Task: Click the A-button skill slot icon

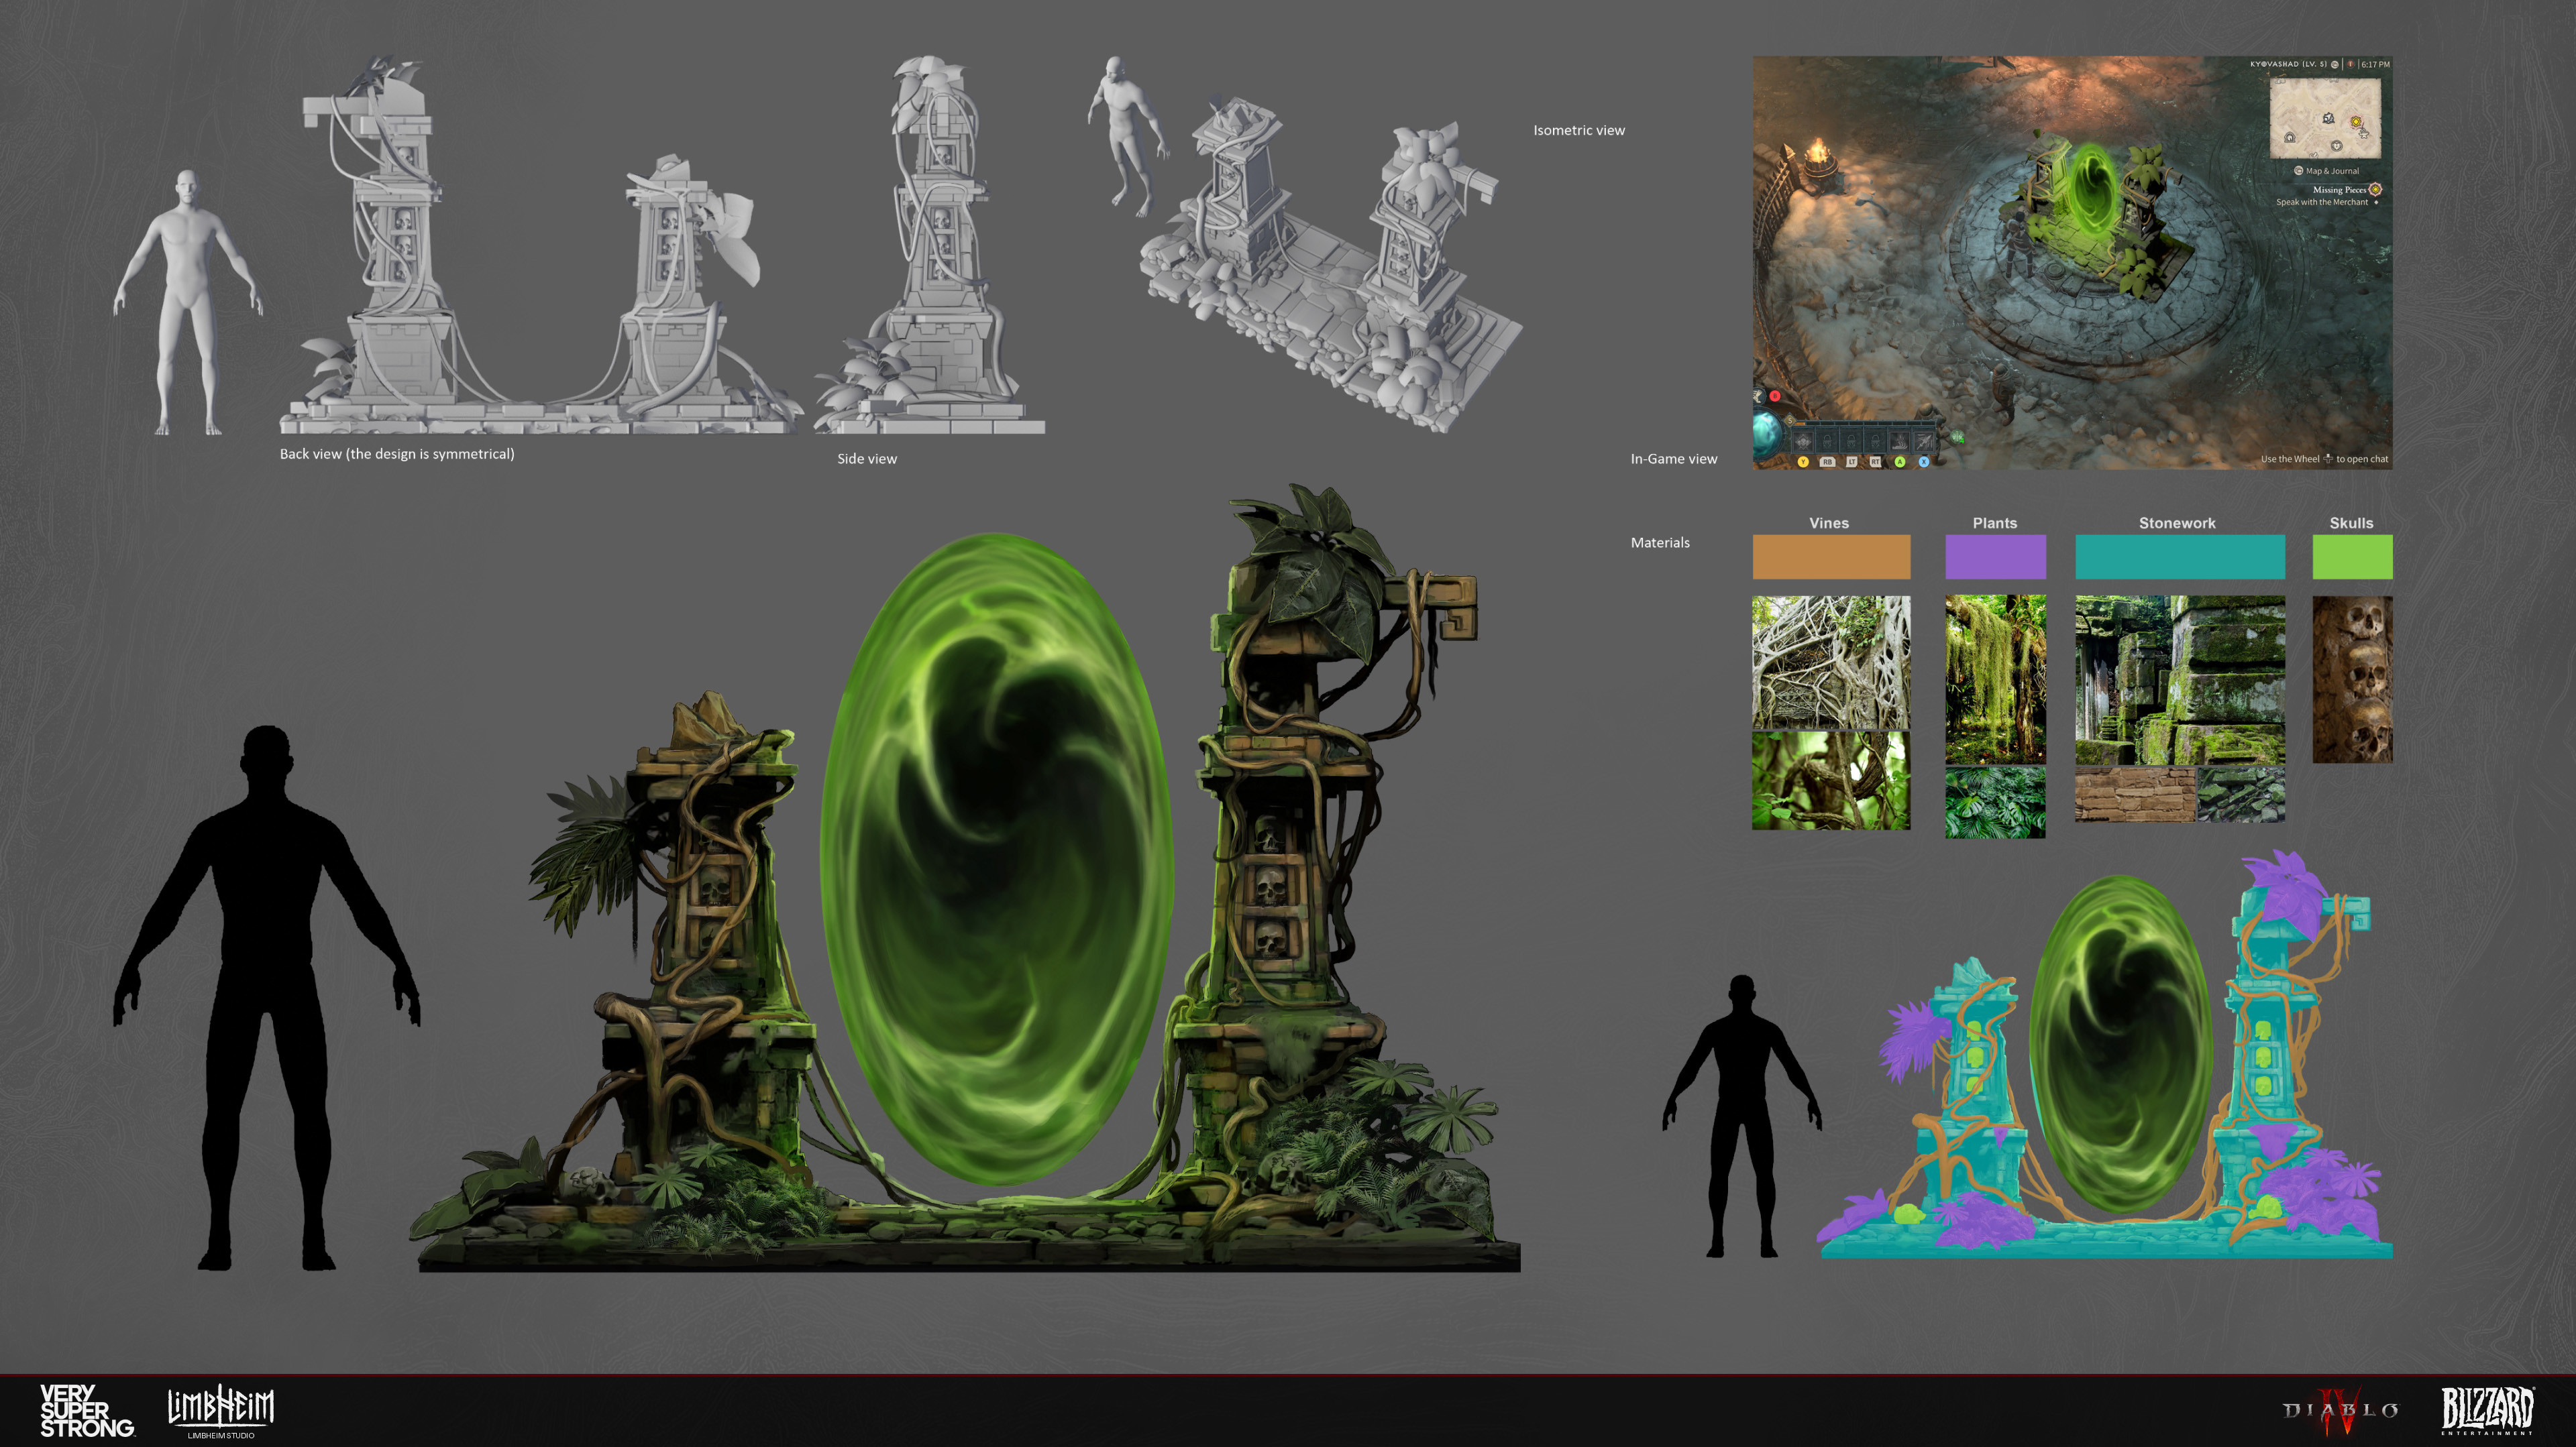Action: (x=1900, y=443)
